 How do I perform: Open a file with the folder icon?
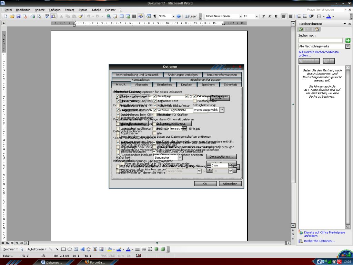[x=12, y=16]
